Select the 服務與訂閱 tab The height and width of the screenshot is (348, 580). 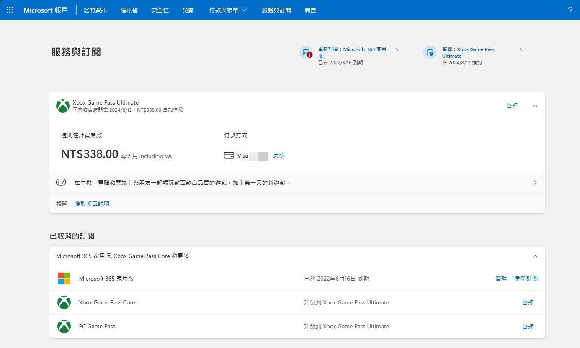coord(276,10)
